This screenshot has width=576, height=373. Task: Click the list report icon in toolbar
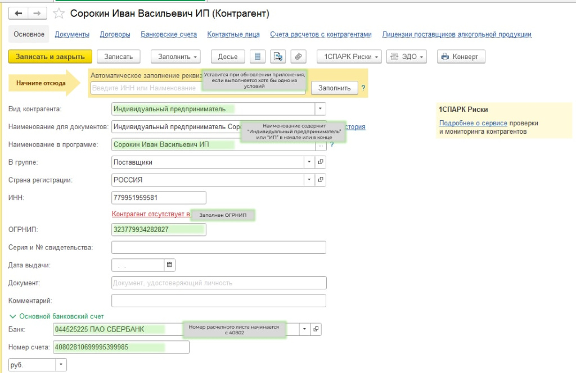coord(258,57)
